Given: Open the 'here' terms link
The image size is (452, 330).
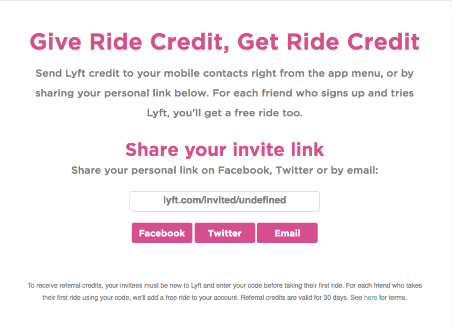Looking at the screenshot, I should coord(370,297).
